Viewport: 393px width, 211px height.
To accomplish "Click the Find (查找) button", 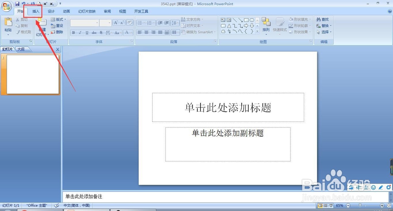I will [x=323, y=20].
